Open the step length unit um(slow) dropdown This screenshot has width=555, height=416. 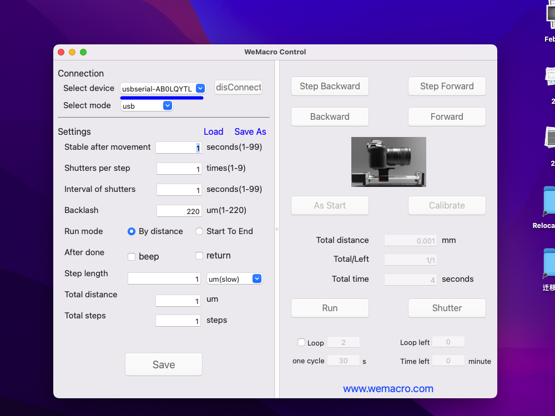tap(234, 279)
